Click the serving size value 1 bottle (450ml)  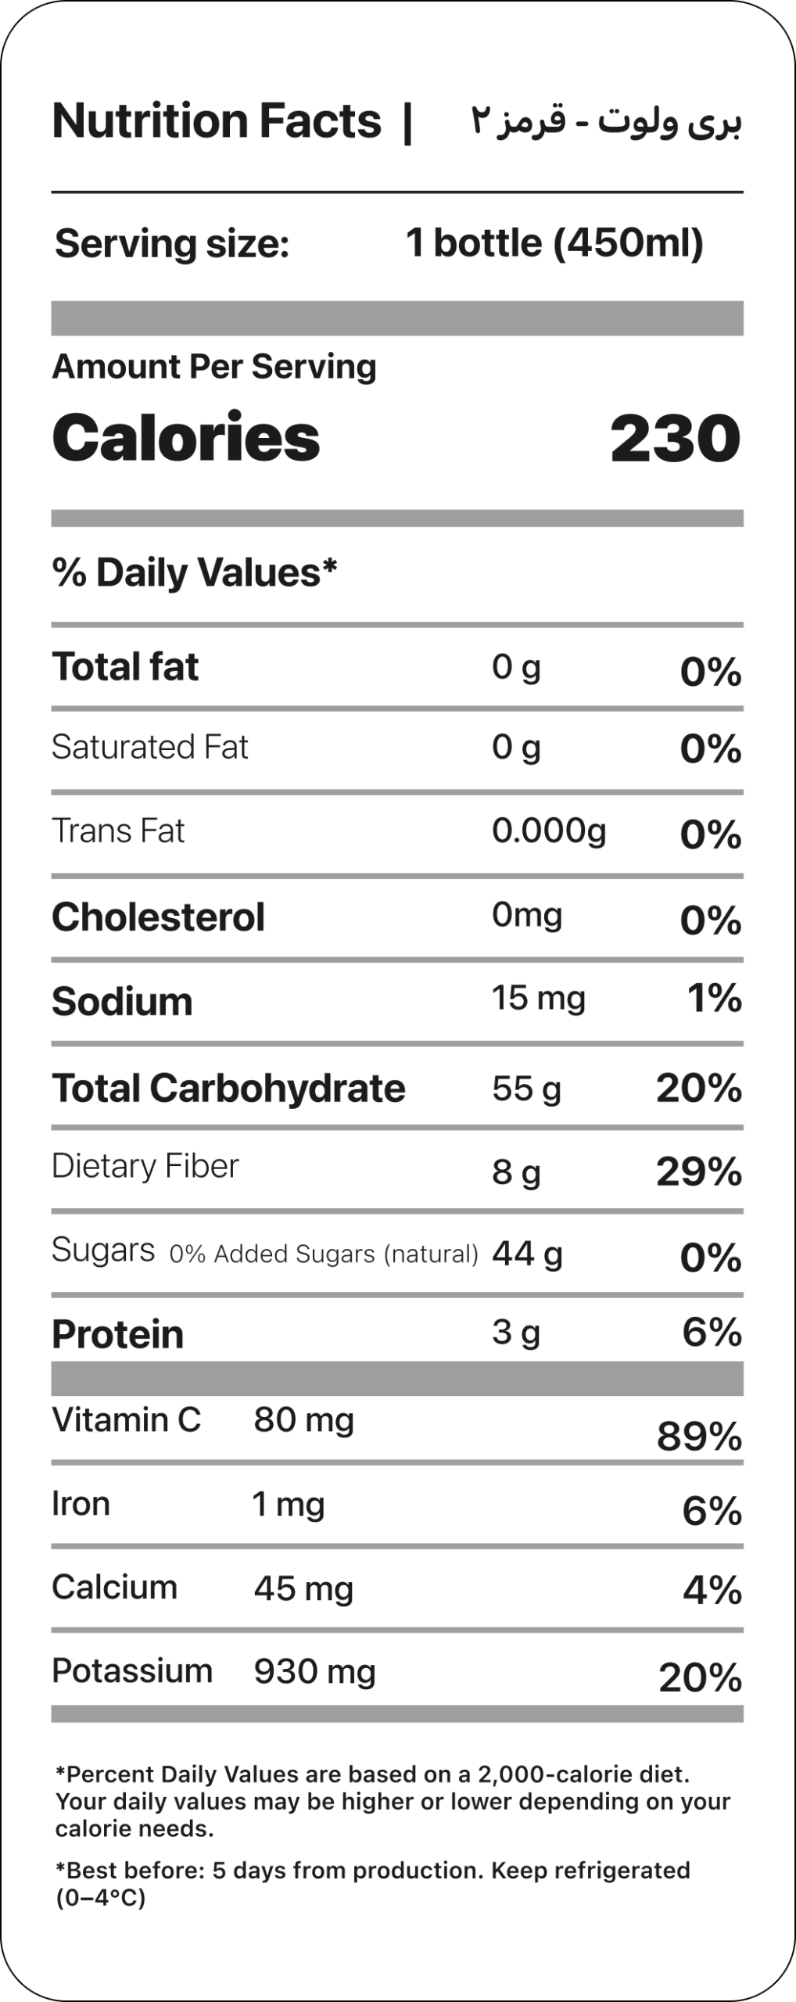click(x=554, y=243)
